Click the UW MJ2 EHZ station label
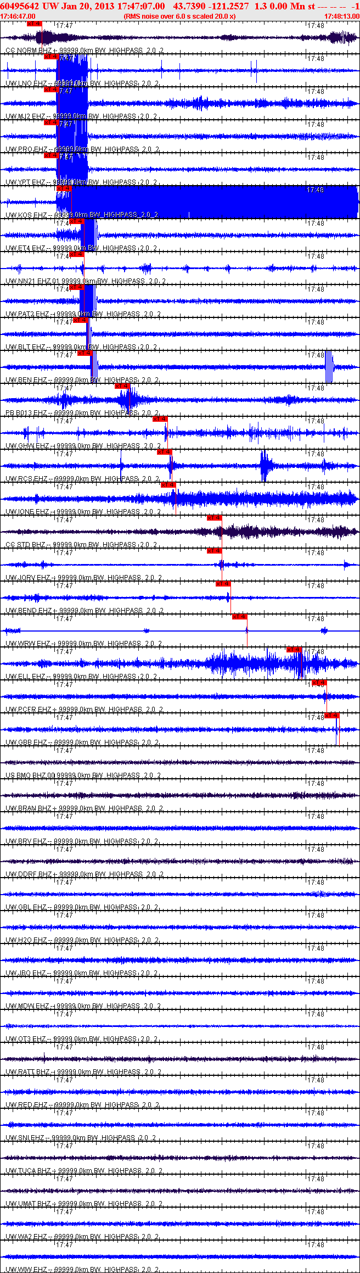 click(x=81, y=116)
